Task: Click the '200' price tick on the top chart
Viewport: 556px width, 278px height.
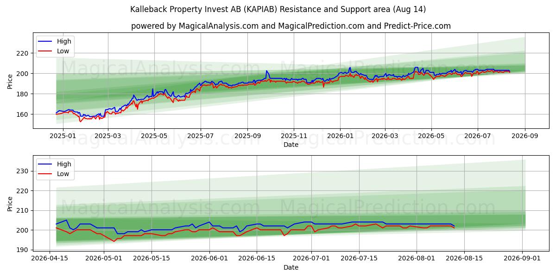Action: point(23,74)
